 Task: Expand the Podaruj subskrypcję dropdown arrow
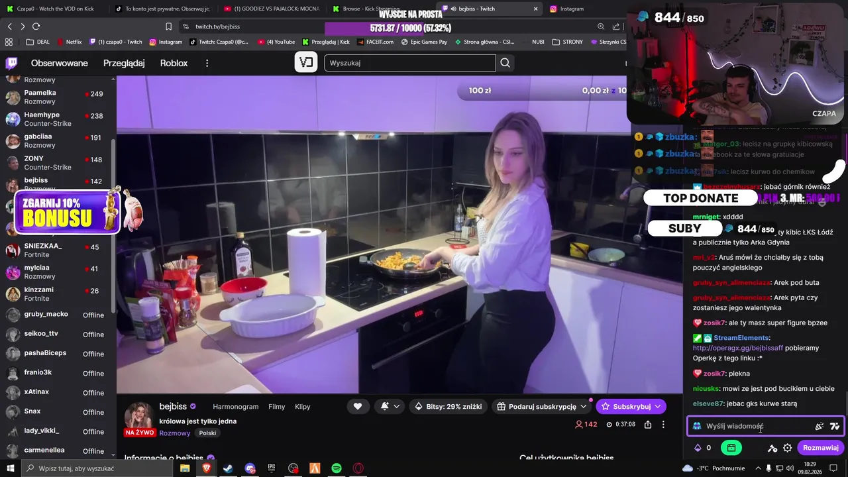pyautogui.click(x=583, y=406)
